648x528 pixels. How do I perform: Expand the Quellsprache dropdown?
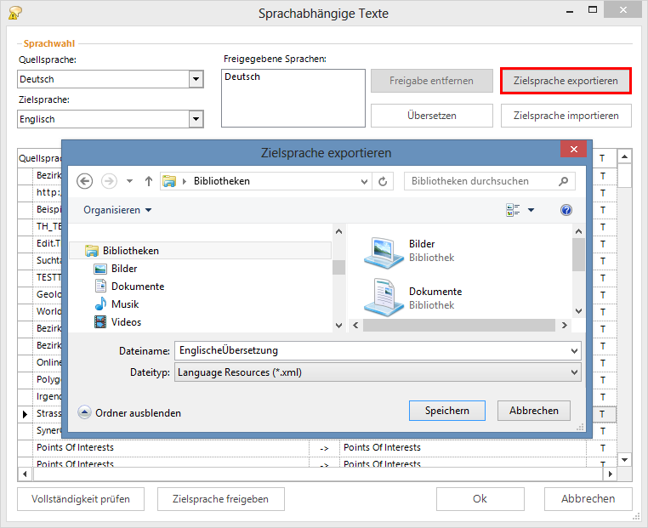point(196,79)
